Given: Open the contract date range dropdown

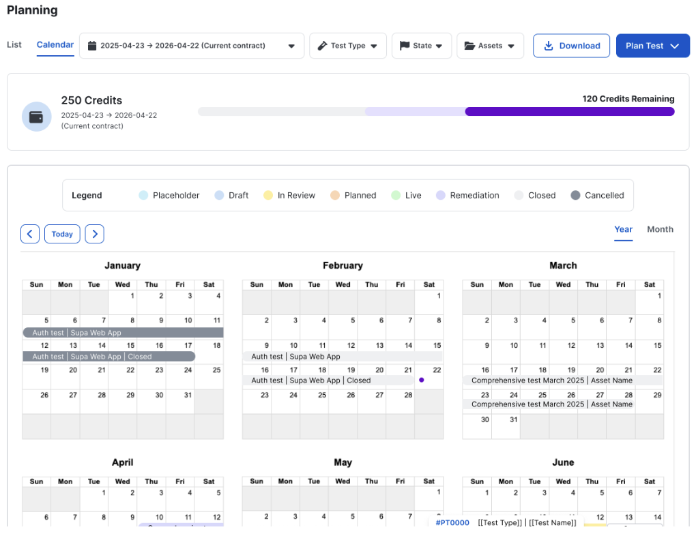Looking at the screenshot, I should click(x=192, y=46).
